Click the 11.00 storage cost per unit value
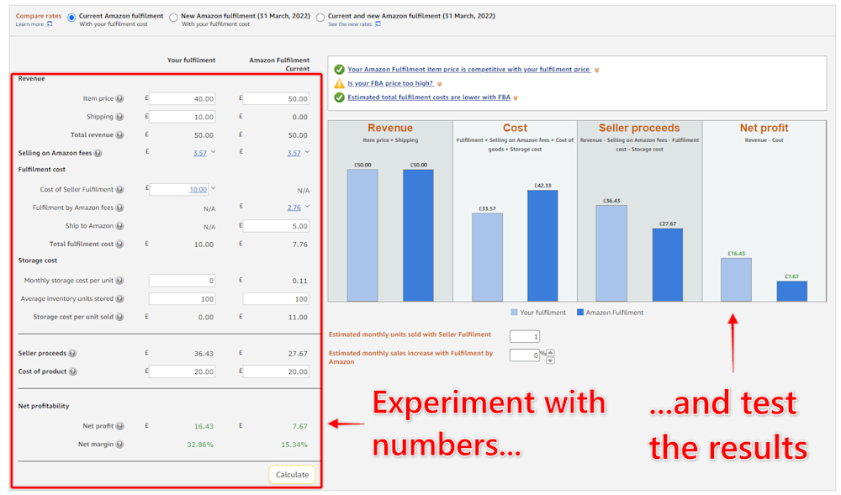Viewport: 841px width, 495px height. pos(298,317)
